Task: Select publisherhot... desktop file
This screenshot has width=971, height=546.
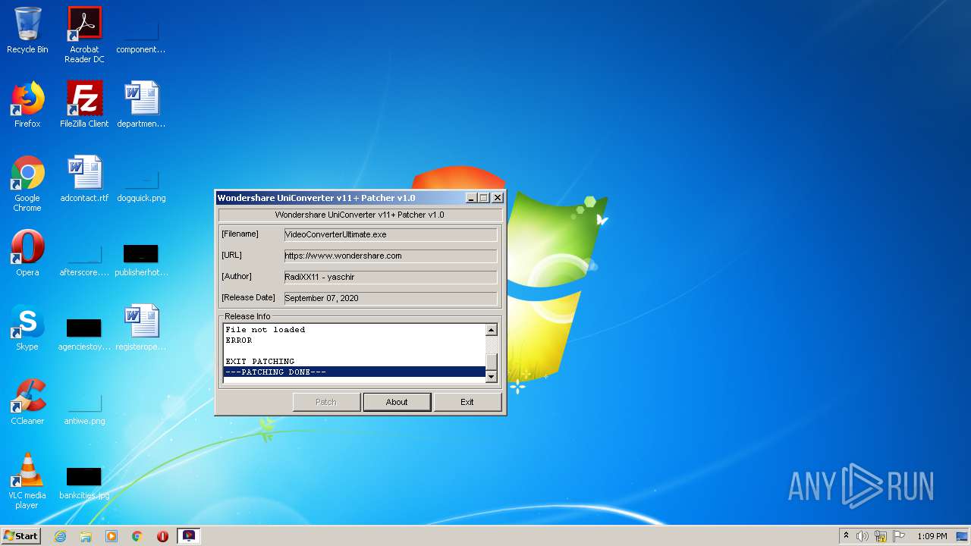Action: [x=141, y=258]
